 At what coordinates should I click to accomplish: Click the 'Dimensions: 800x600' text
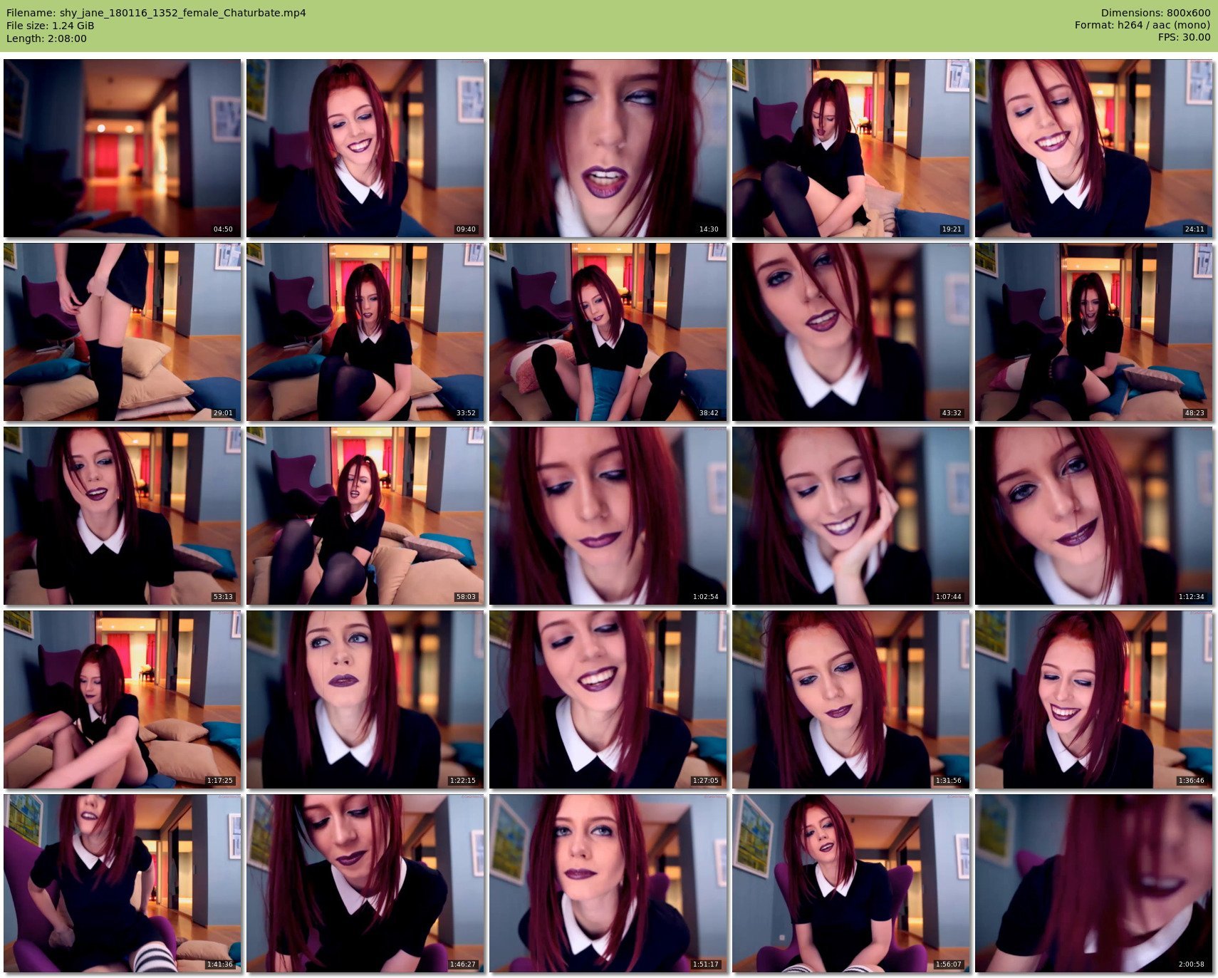coord(1155,13)
